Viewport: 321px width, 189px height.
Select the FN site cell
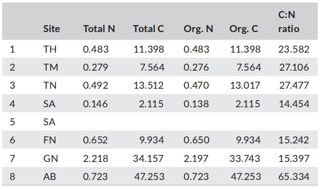[49, 140]
